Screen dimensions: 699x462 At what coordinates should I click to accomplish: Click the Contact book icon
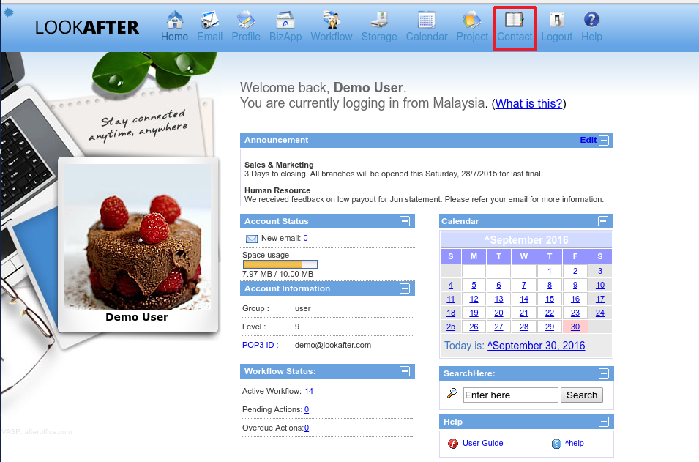click(x=515, y=21)
